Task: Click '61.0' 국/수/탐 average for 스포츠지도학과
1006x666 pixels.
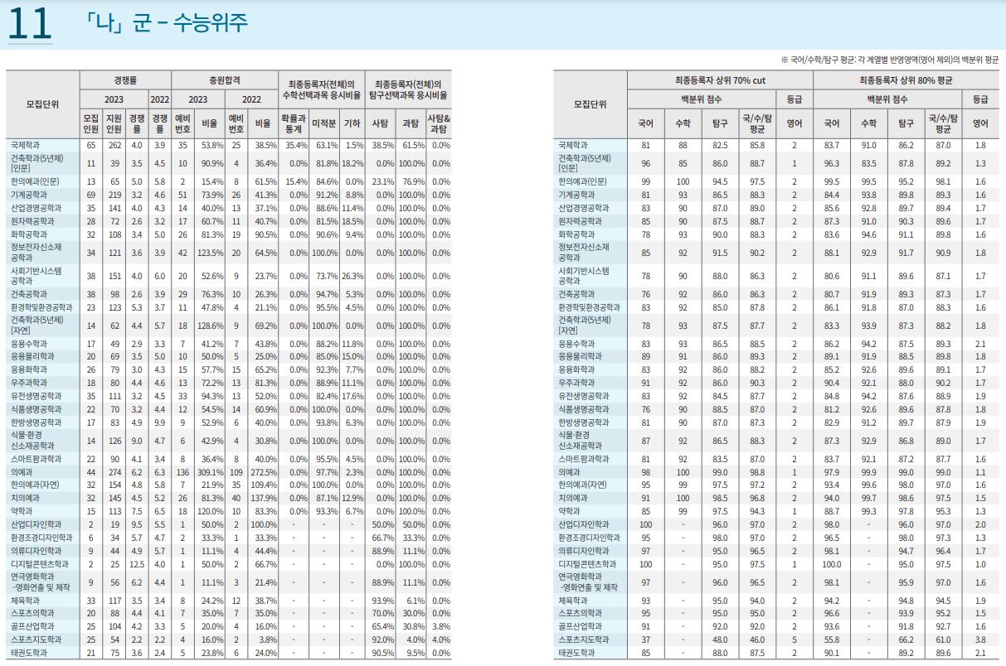Action: pyautogui.click(x=943, y=640)
